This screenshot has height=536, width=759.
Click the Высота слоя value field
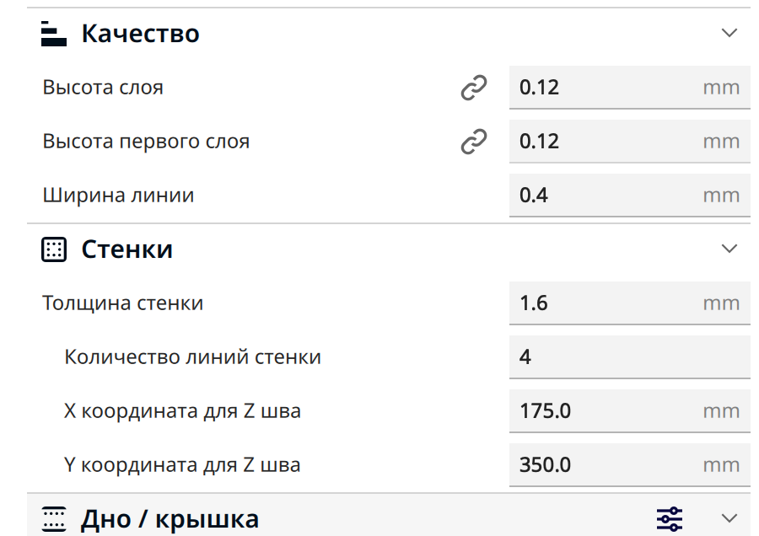[630, 88]
